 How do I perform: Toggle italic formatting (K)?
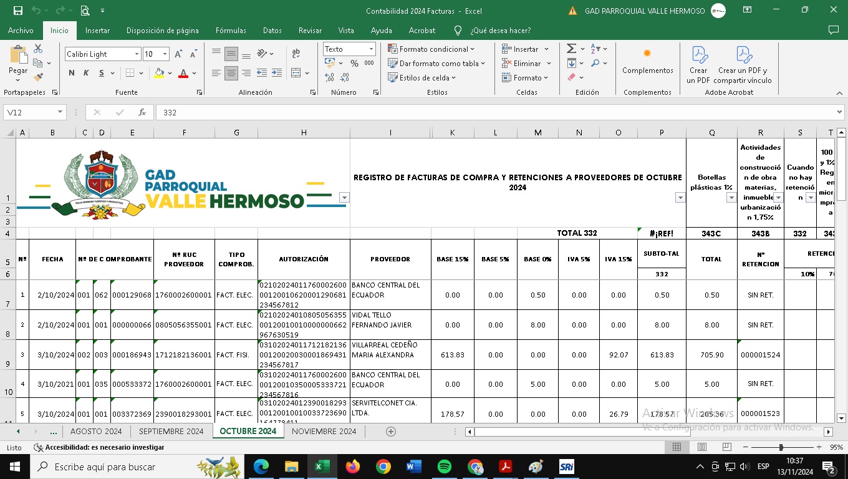coord(87,73)
